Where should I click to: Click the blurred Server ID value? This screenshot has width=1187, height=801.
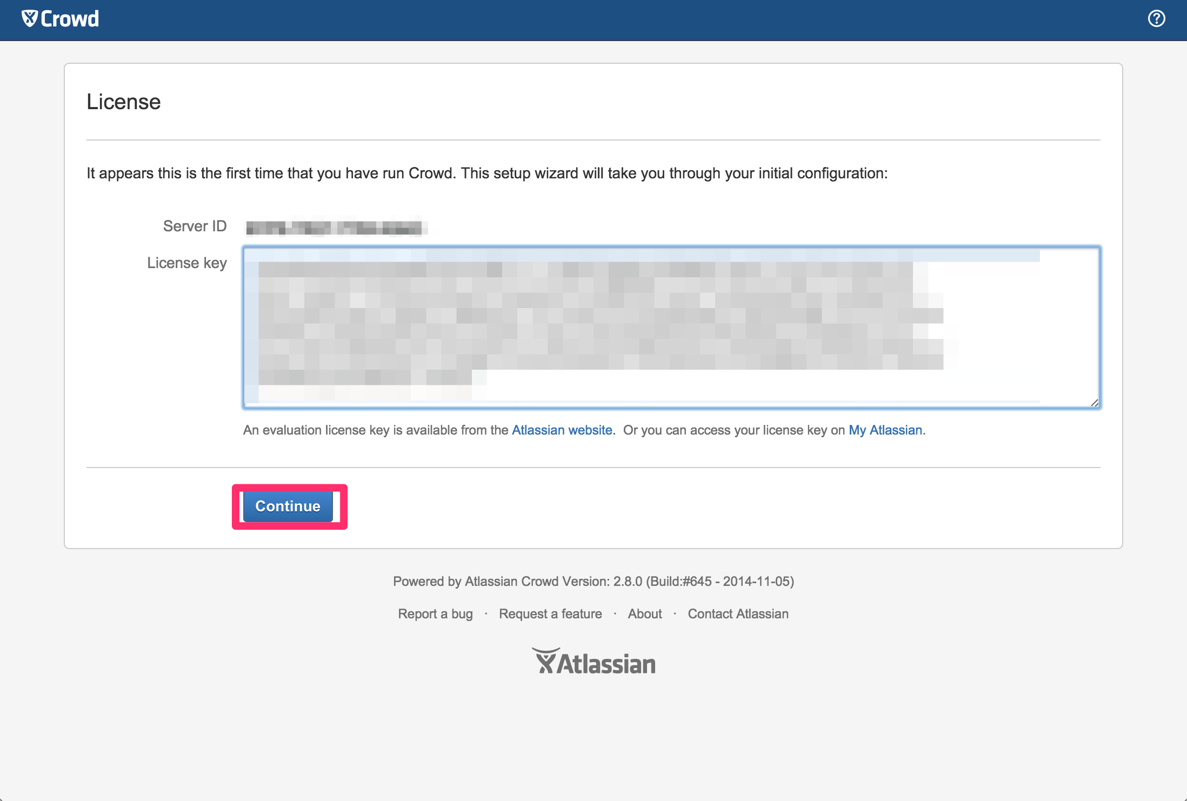click(335, 226)
